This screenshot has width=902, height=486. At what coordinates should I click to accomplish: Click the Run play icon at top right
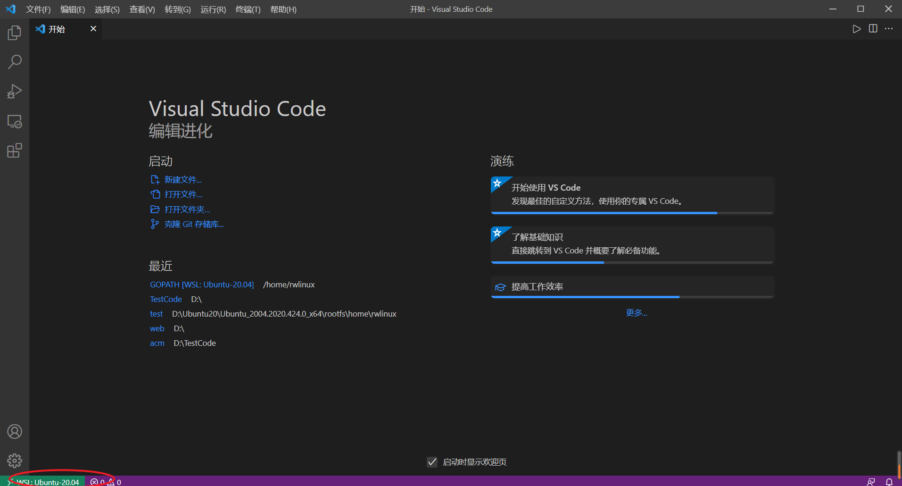tap(857, 29)
